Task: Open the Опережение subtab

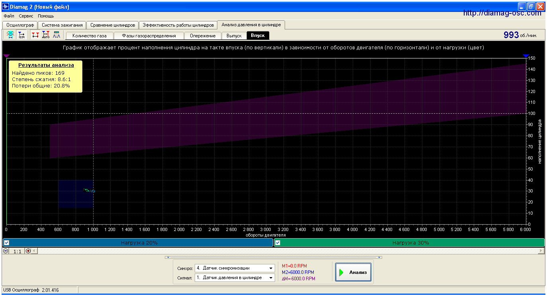Action: tap(203, 36)
